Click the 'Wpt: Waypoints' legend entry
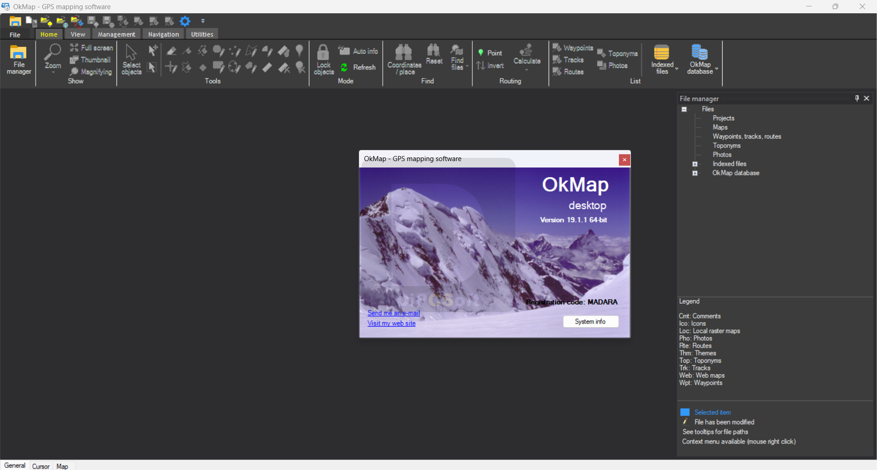Screen dimensions: 877x470 [x=701, y=383]
